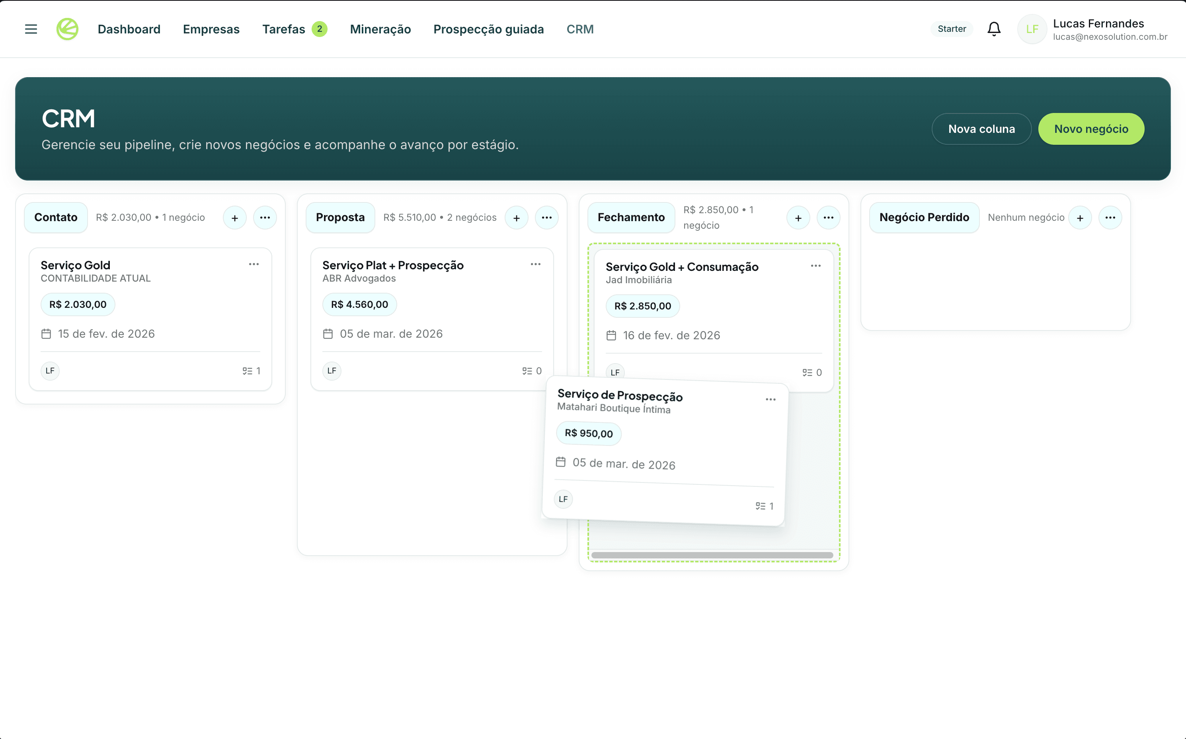
Task: Open the notifications bell
Action: tap(994, 29)
